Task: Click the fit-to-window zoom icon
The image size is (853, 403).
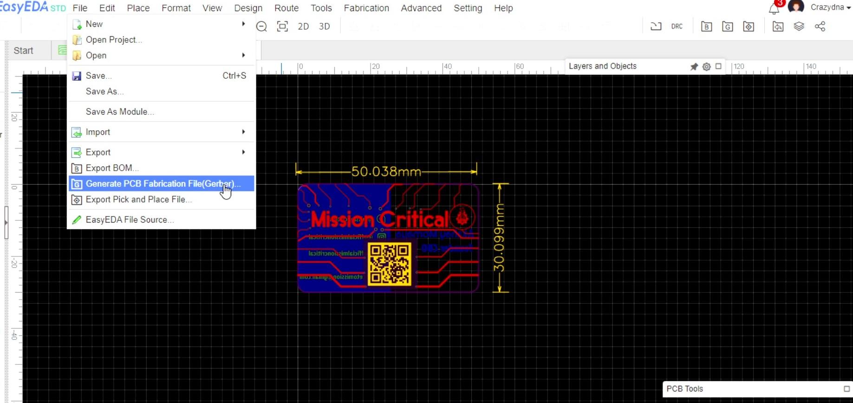Action: coord(282,26)
